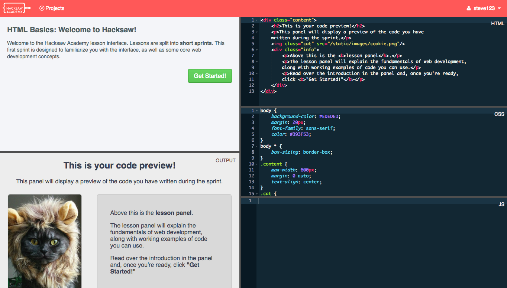Viewport: 507px width, 288px height.
Task: Collapse the body rule at CSS line 1
Action: (257, 111)
